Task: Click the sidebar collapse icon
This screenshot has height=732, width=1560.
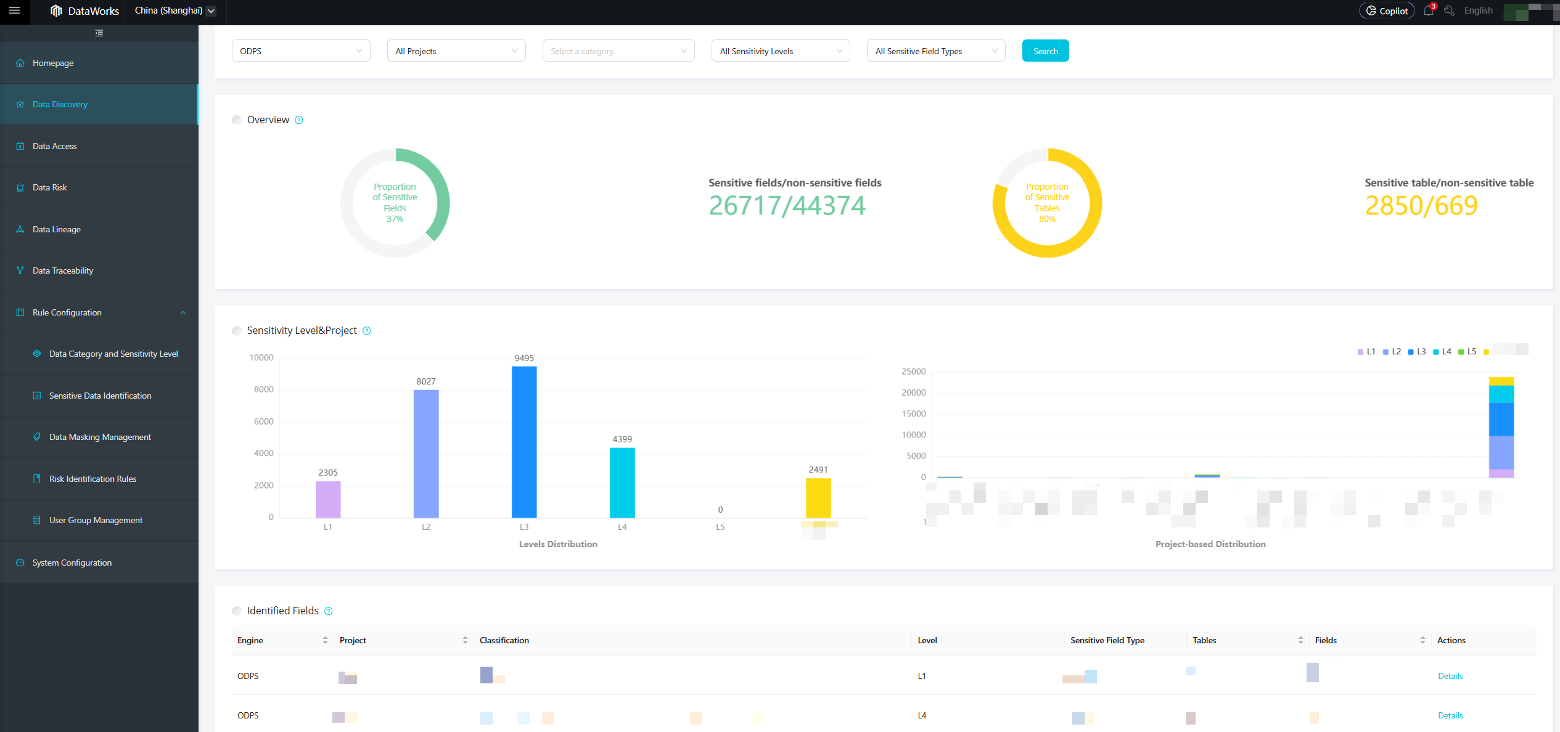Action: 99,33
